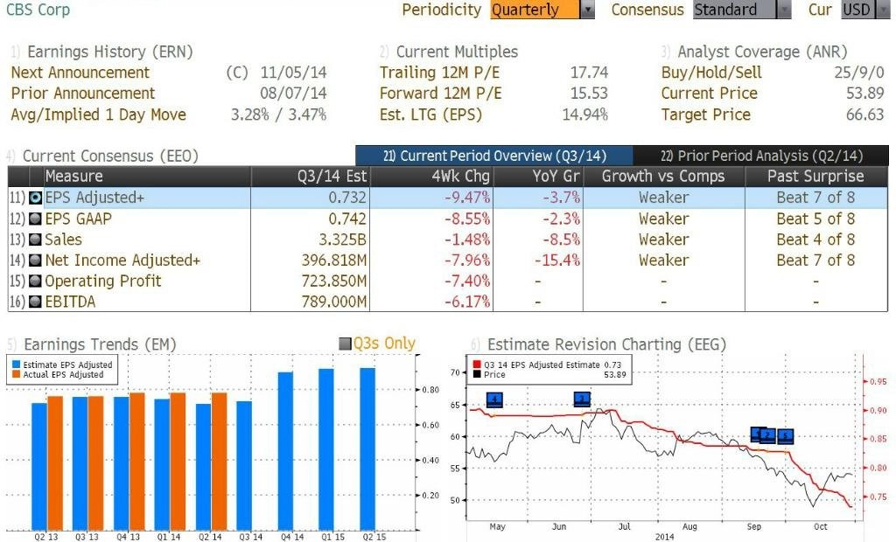Click the blue event marker in late June

[582, 399]
